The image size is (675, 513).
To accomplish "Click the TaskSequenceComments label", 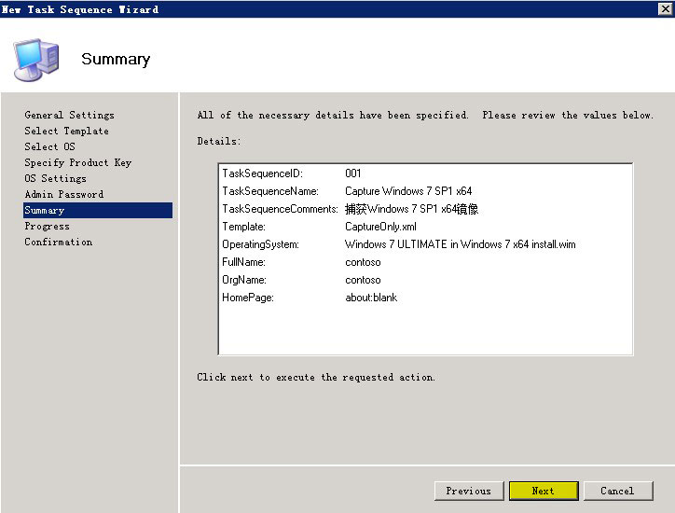I will tap(281, 209).
